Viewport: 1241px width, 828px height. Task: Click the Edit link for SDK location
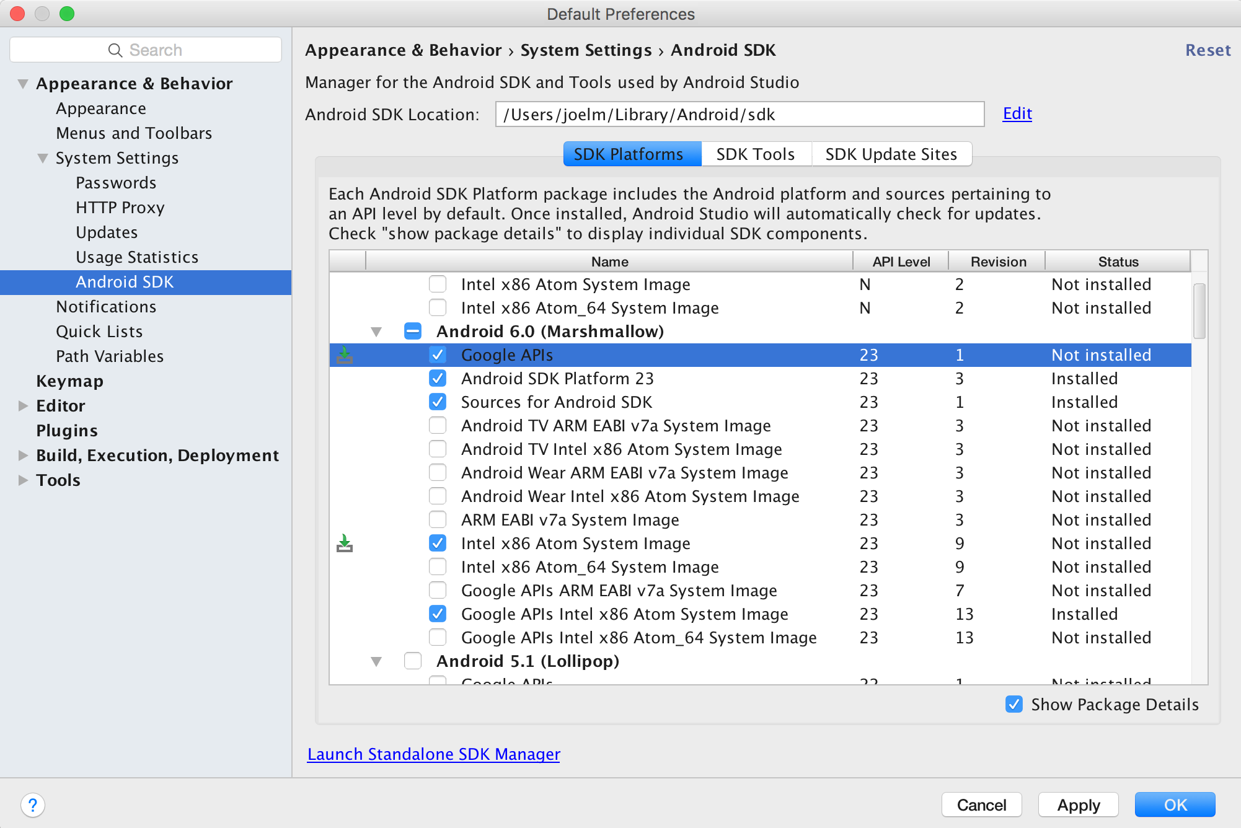click(1017, 113)
